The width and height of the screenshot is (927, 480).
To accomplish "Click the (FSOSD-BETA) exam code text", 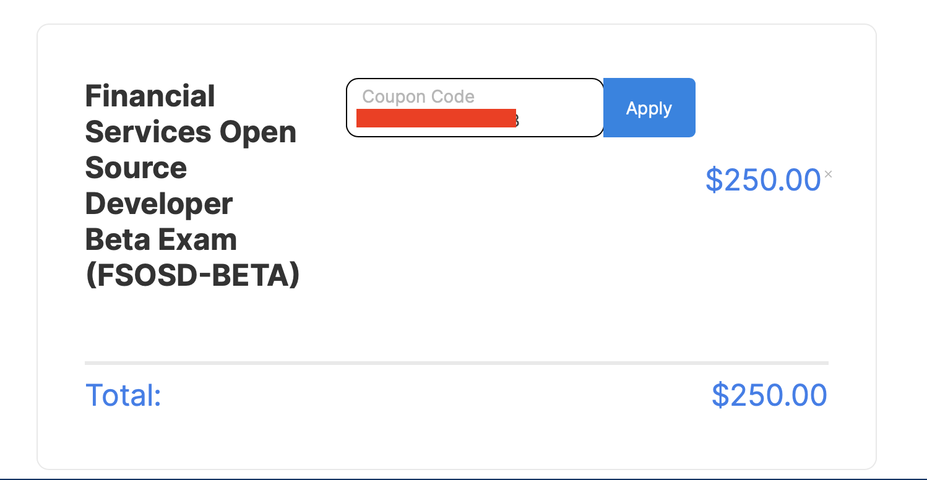I will click(192, 275).
